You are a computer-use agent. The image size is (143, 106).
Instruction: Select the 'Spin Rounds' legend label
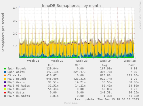click(17, 69)
